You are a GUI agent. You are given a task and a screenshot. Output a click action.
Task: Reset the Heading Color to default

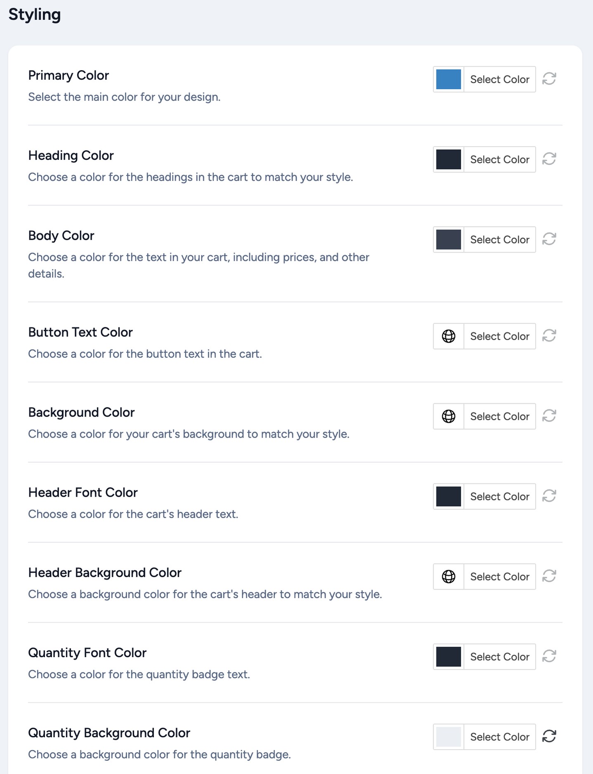pos(549,159)
